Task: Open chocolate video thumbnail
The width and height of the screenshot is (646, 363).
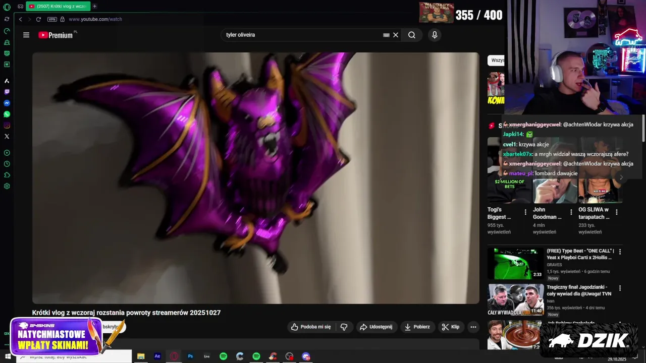Action: coord(515,335)
